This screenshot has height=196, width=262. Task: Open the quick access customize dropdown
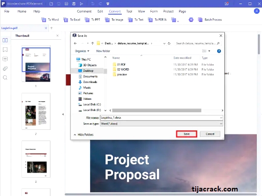(x=108, y=4)
